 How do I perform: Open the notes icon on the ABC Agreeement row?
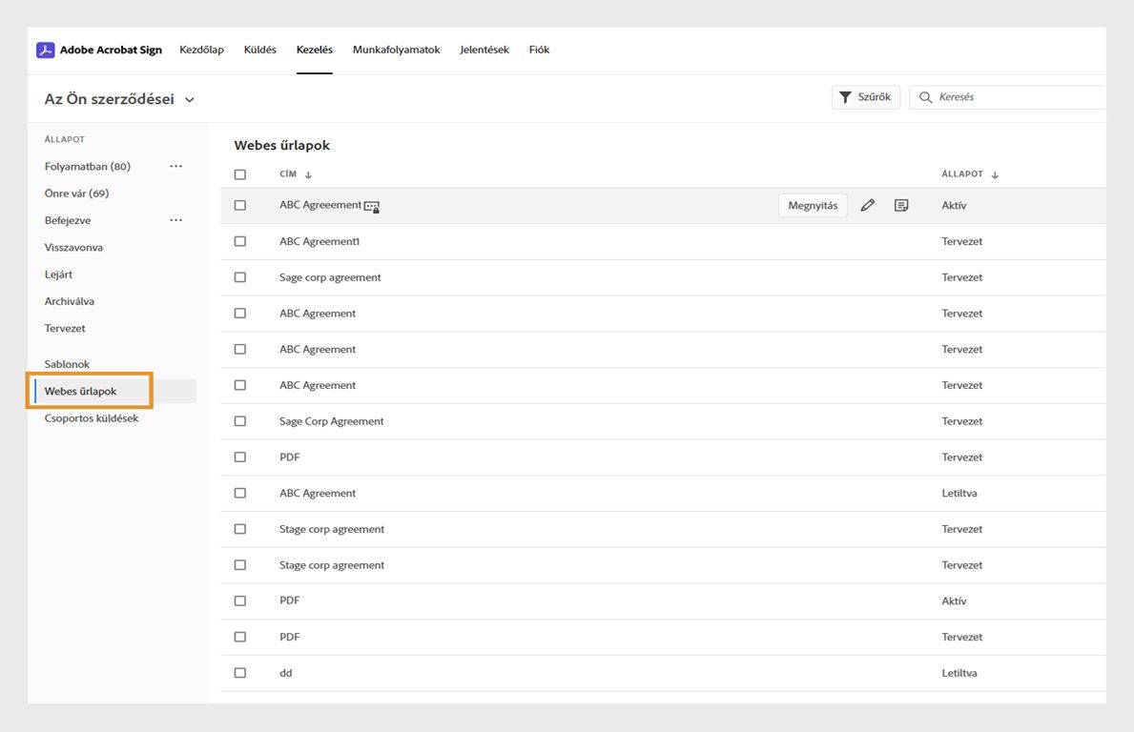(900, 204)
